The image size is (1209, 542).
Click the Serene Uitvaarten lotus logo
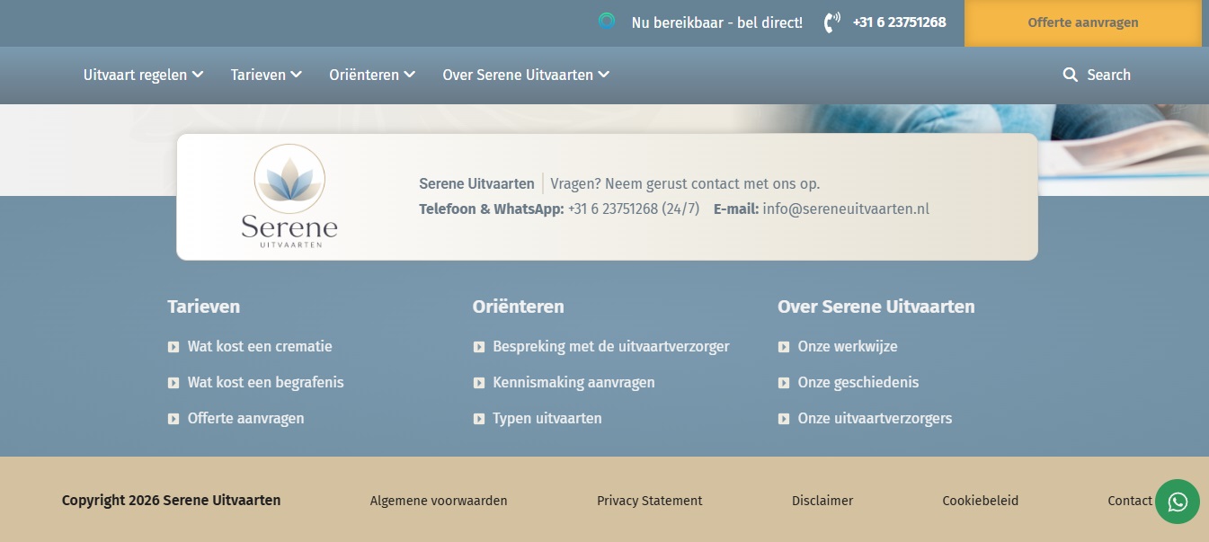coord(289,196)
